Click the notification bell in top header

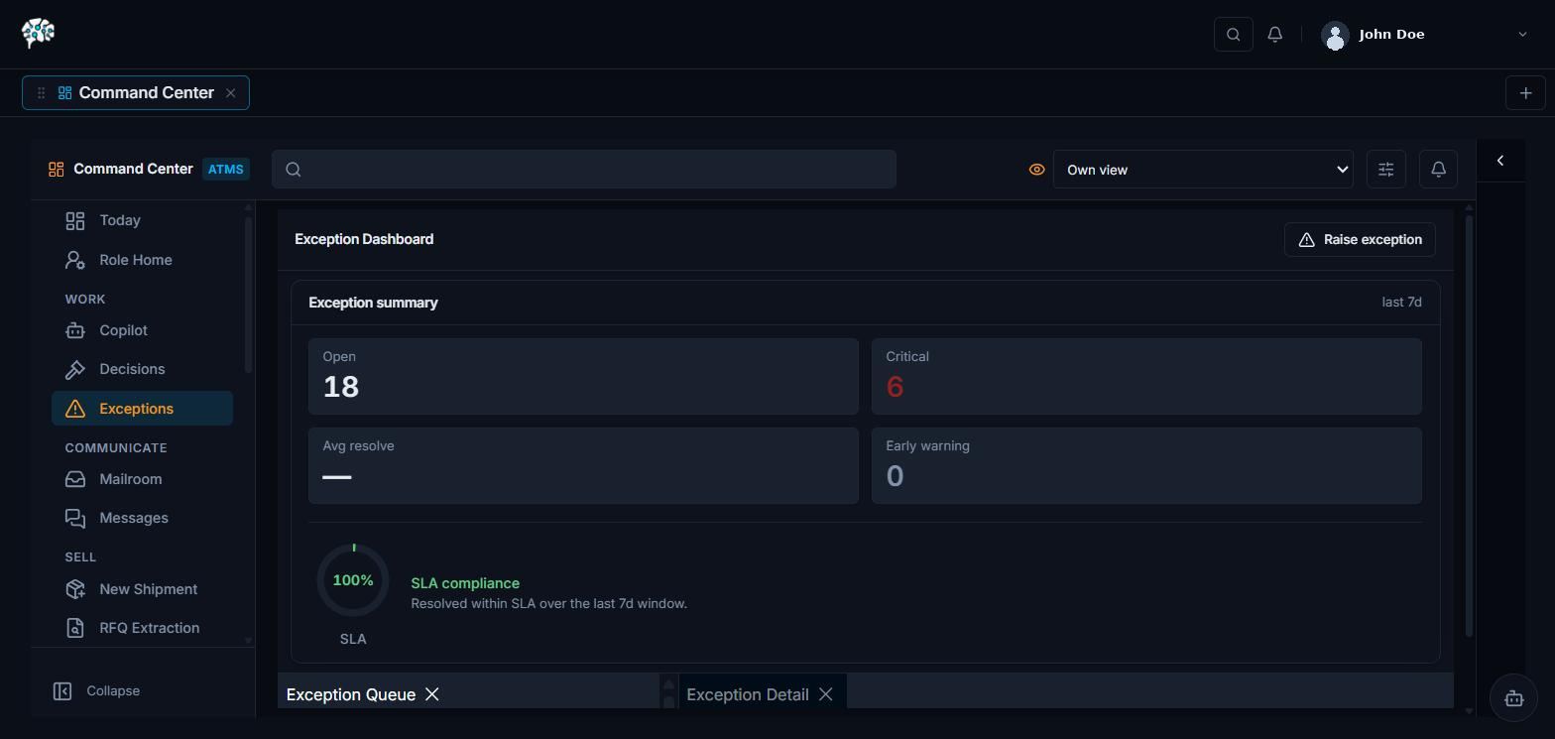[1275, 35]
